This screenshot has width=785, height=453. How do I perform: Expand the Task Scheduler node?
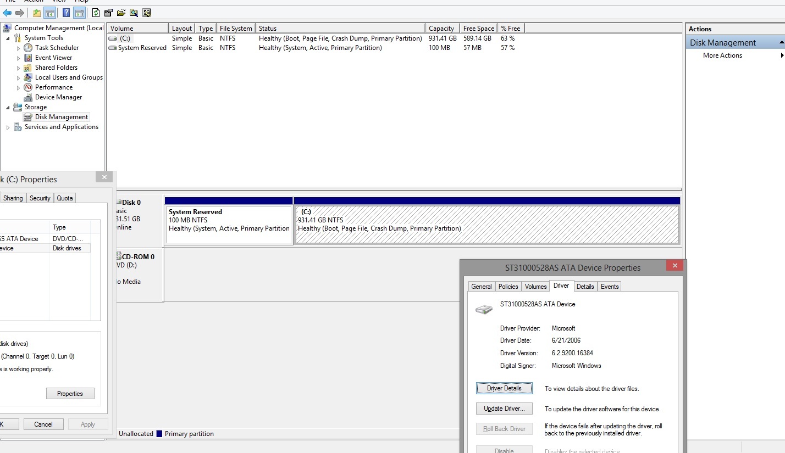coord(18,48)
